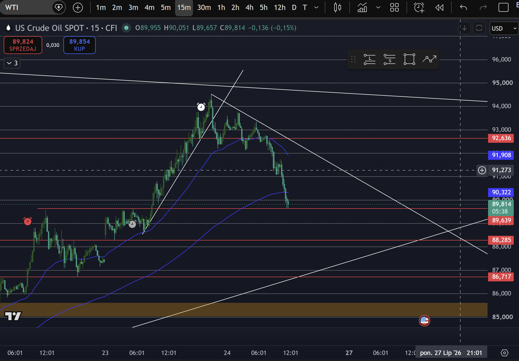Switch to the 1h timeframe

pyautogui.click(x=221, y=7)
